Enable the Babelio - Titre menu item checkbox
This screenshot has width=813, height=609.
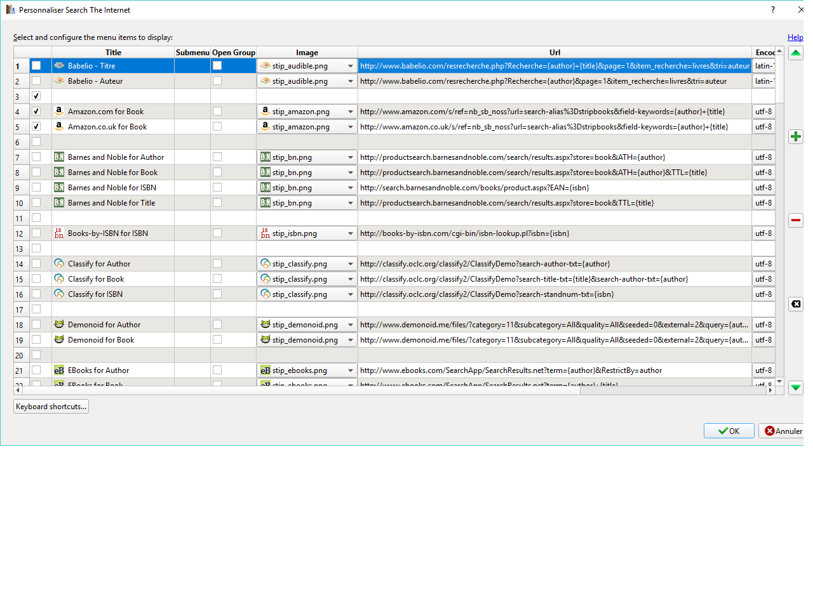pos(36,65)
